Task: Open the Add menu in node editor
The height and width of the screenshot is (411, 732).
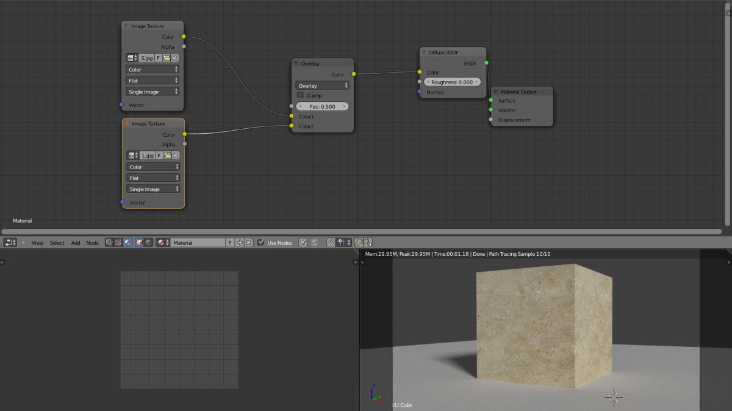Action: pyautogui.click(x=75, y=242)
